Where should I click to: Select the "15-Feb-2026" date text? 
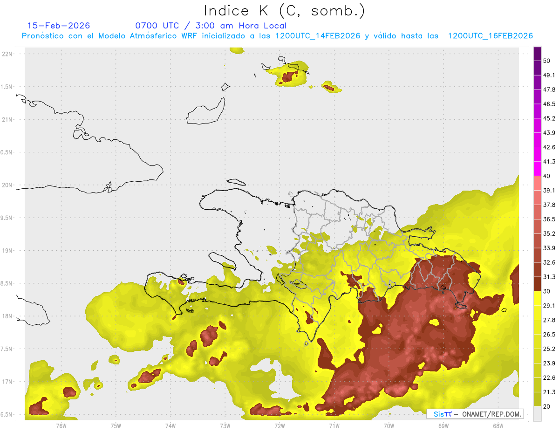click(59, 26)
